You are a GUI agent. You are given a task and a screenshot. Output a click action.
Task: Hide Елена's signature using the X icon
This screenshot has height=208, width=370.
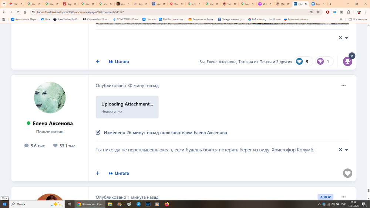[x=340, y=150]
